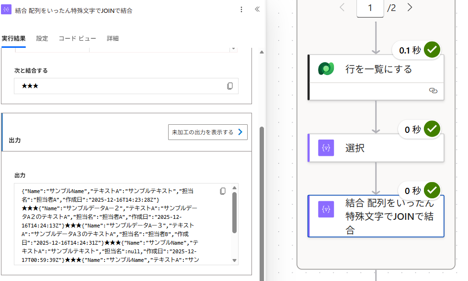Go to the next page arrow
The height and width of the screenshot is (281, 468).
click(x=410, y=7)
